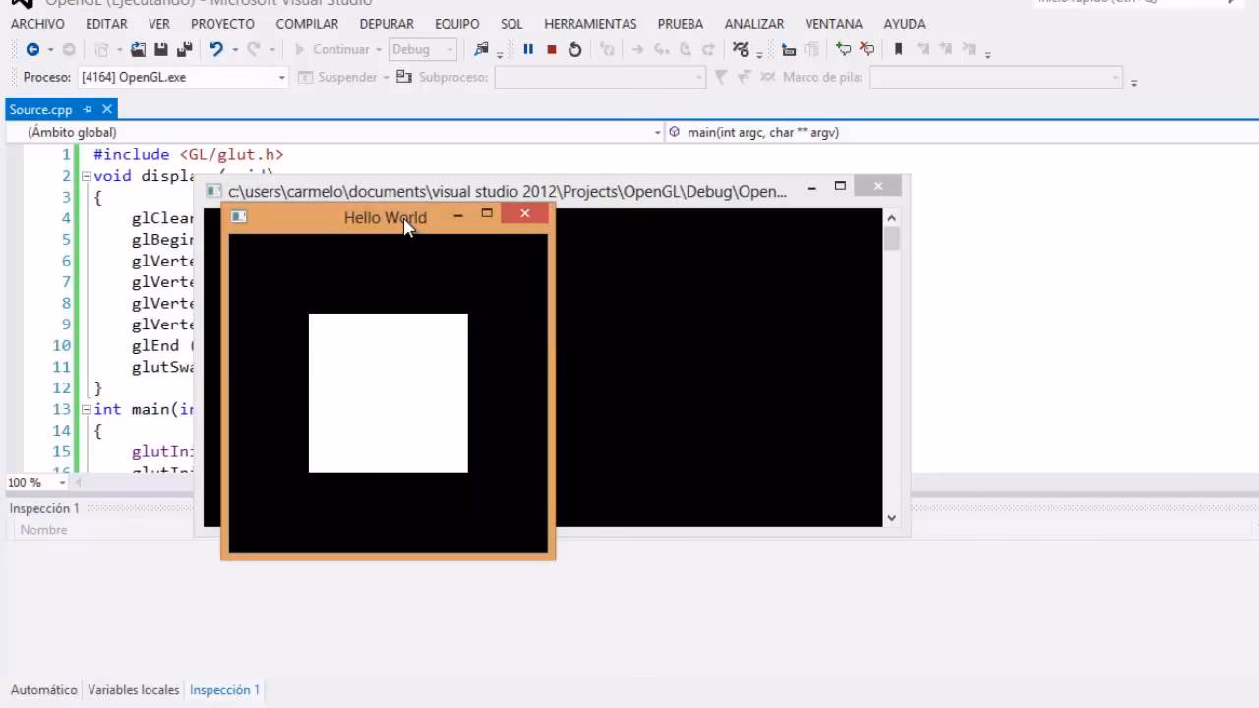Open the Proceso dropdown showing OpenGL.exe

pos(281,76)
